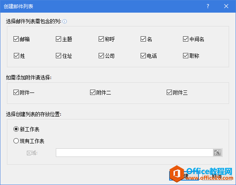Uncheck the 邮箱 checkbox
236x185 pixels.
[x=16, y=39]
